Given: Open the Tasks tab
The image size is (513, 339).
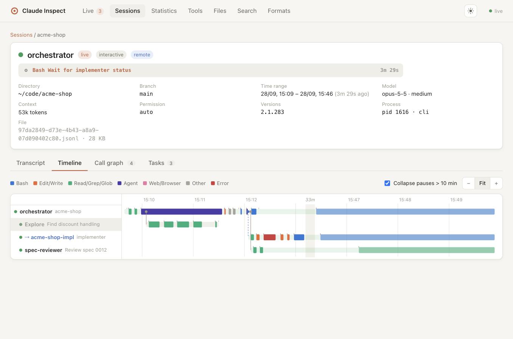Looking at the screenshot, I should (161, 163).
